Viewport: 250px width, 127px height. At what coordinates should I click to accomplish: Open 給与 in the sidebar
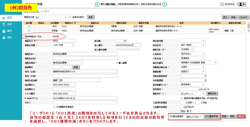click(9, 31)
